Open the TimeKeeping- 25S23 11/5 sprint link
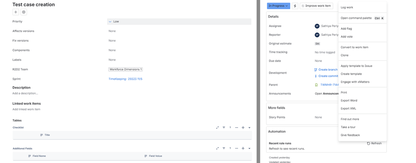The height and width of the screenshot is (163, 416). pos(125,79)
